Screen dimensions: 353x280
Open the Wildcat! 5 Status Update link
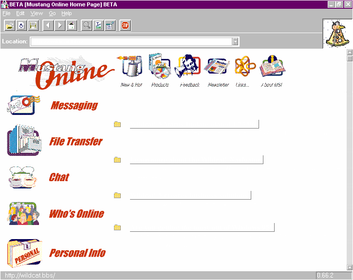194,124
